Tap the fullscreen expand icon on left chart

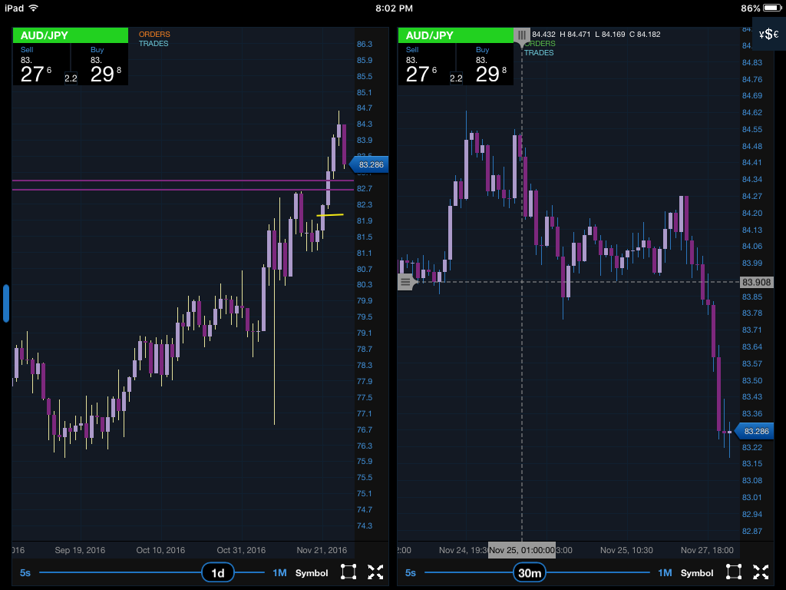[x=375, y=572]
